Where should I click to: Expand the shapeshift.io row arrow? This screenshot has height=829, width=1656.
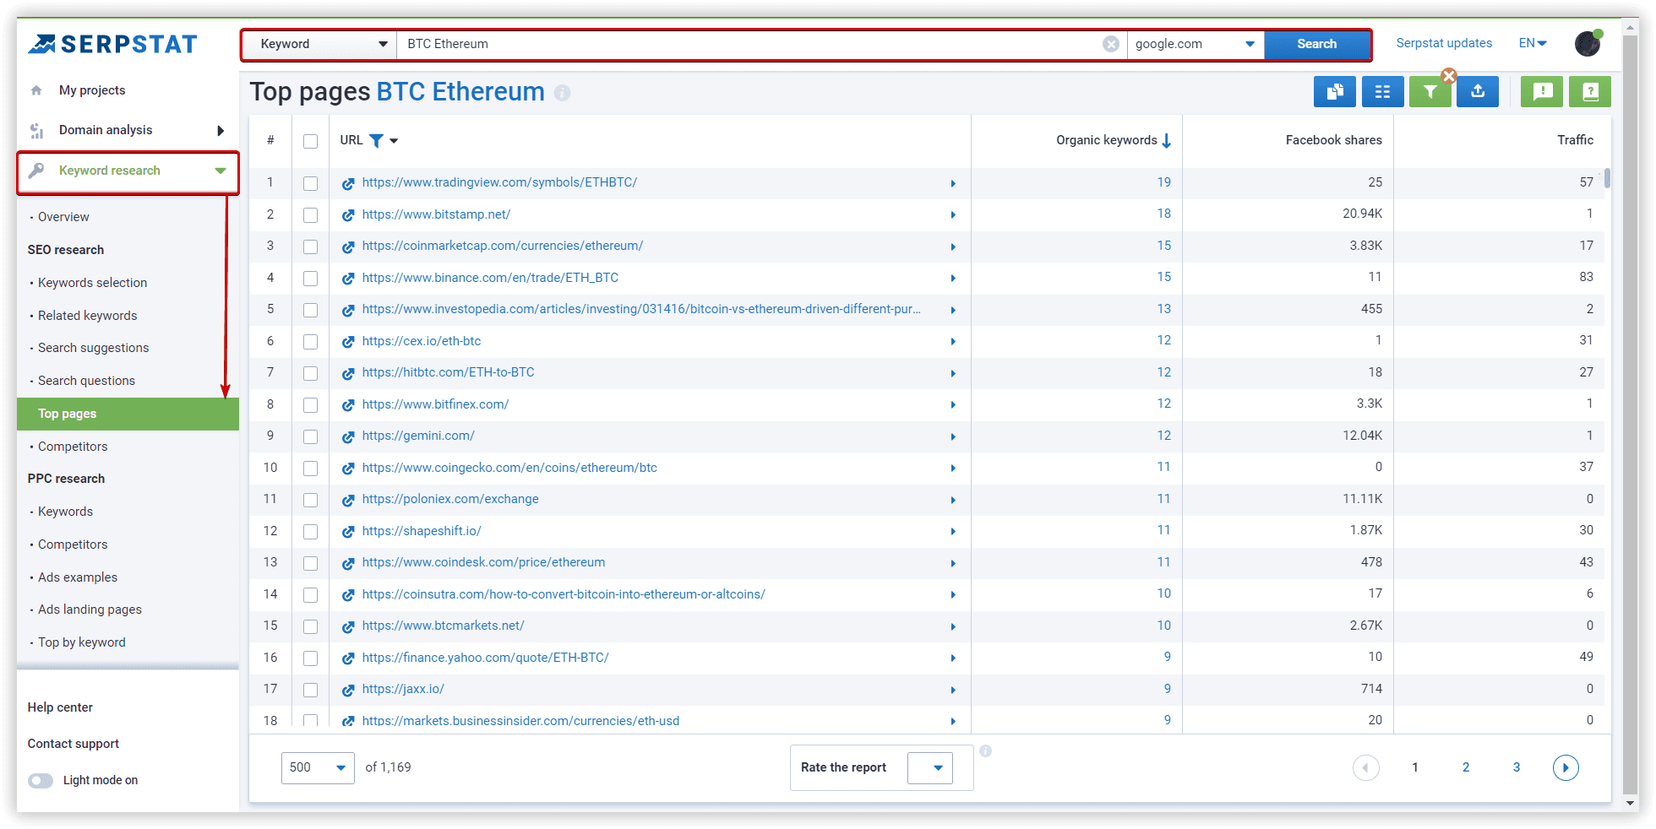click(x=953, y=532)
